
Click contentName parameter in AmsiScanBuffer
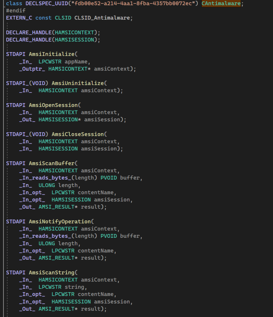(x=96, y=193)
